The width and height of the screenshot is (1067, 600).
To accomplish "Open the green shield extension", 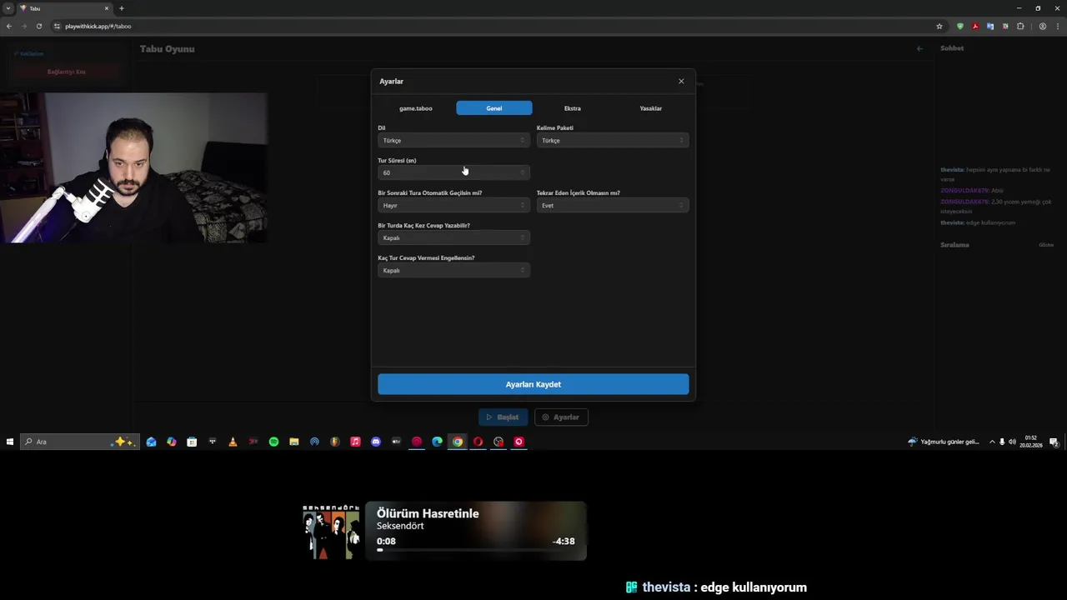I will point(960,26).
